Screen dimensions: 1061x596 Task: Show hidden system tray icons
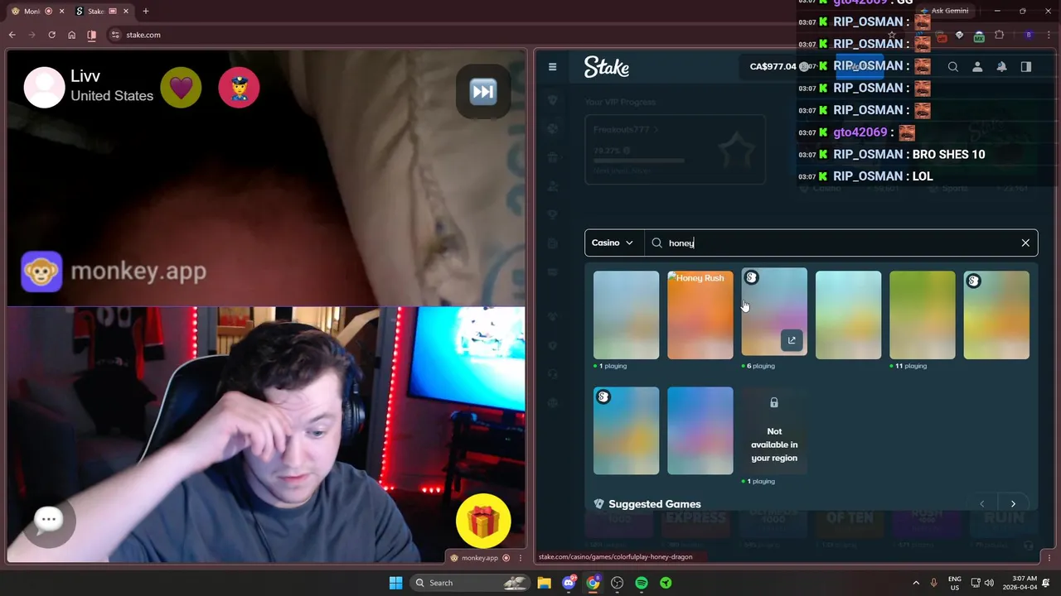[916, 583]
